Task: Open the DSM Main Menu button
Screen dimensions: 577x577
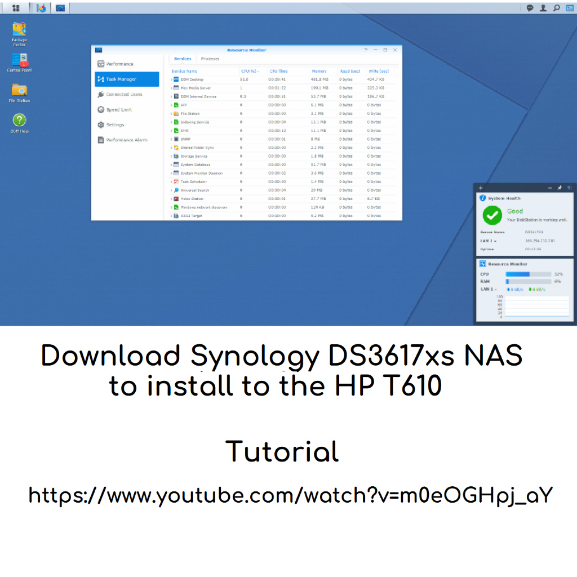Action: 16,8
